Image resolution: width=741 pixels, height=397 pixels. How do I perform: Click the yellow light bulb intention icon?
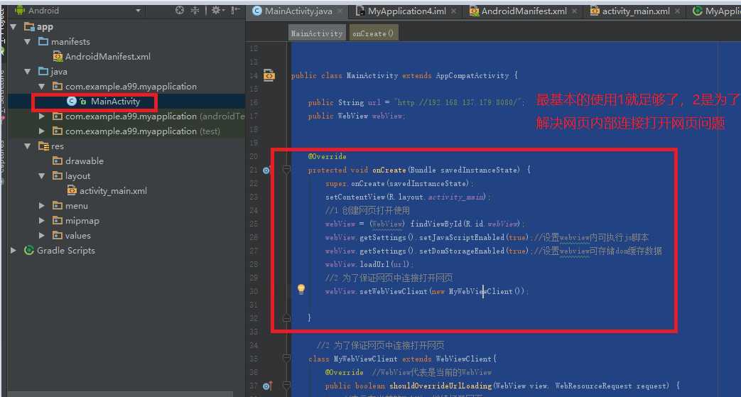[x=301, y=289]
